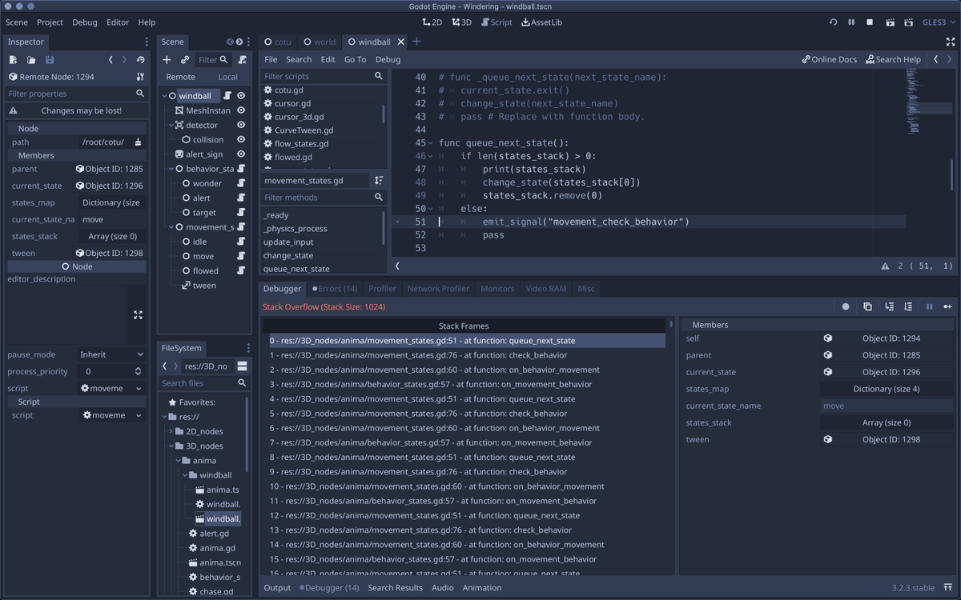
Task: Toggle visibility of windball node
Action: pos(241,96)
